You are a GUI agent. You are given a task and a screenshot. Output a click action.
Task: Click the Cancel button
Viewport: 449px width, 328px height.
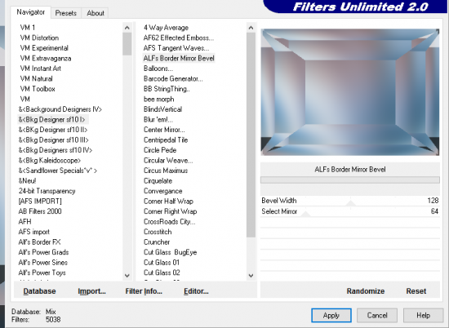pos(377,316)
